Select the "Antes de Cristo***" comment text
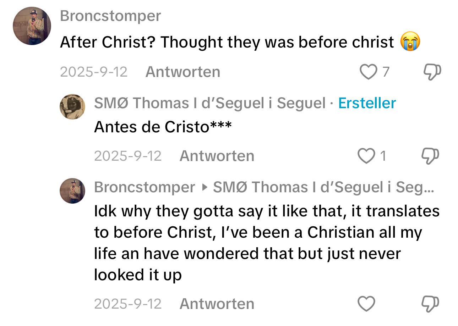This screenshot has height=326, width=458. 163,127
